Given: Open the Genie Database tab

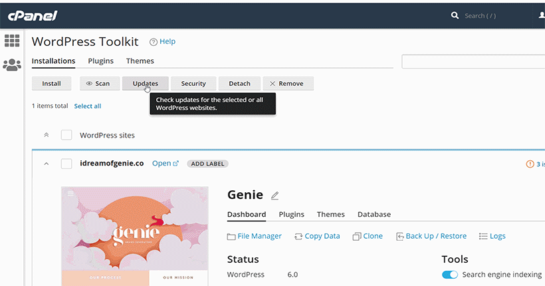Looking at the screenshot, I should coord(374,214).
